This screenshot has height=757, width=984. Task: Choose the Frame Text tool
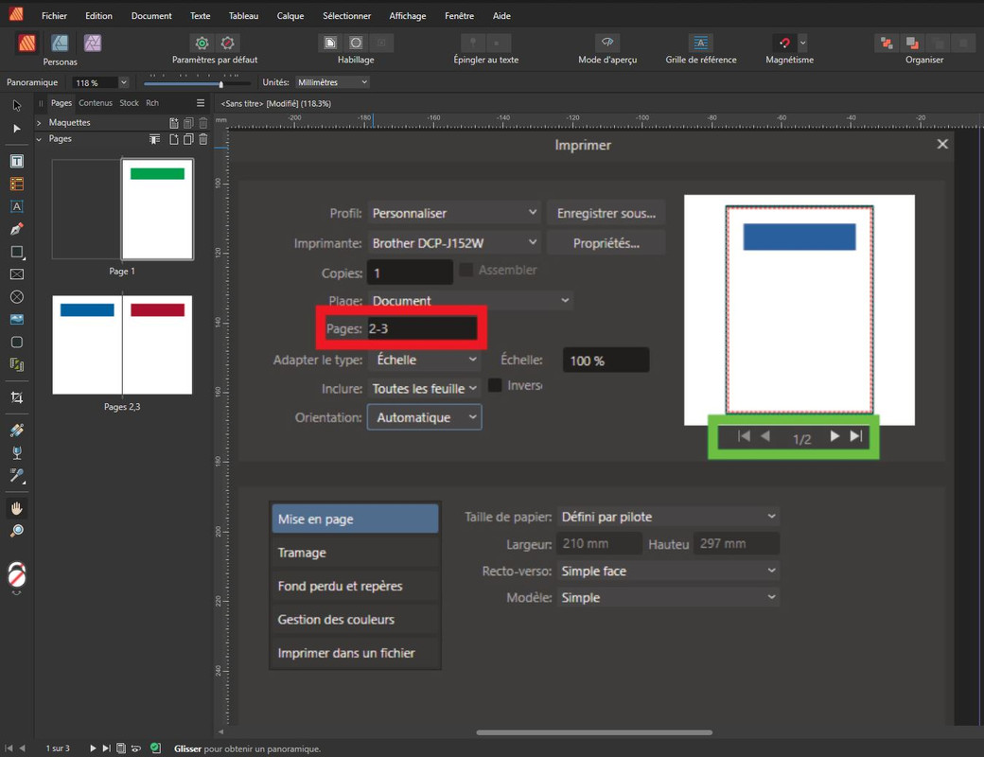[17, 161]
